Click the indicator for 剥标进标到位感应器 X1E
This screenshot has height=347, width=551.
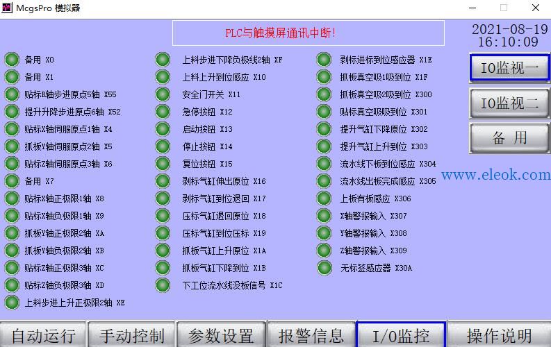[x=324, y=60]
